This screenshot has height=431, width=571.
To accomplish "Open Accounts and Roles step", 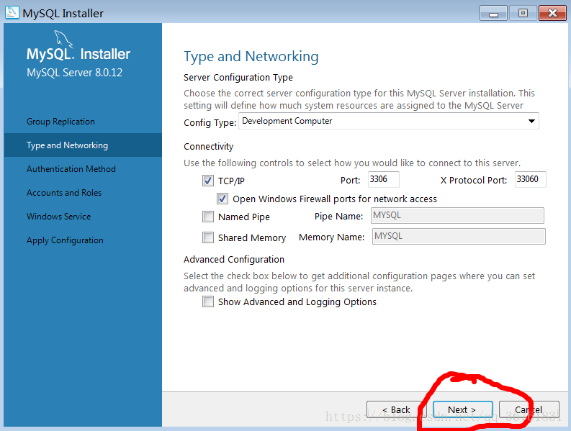I will (83, 193).
